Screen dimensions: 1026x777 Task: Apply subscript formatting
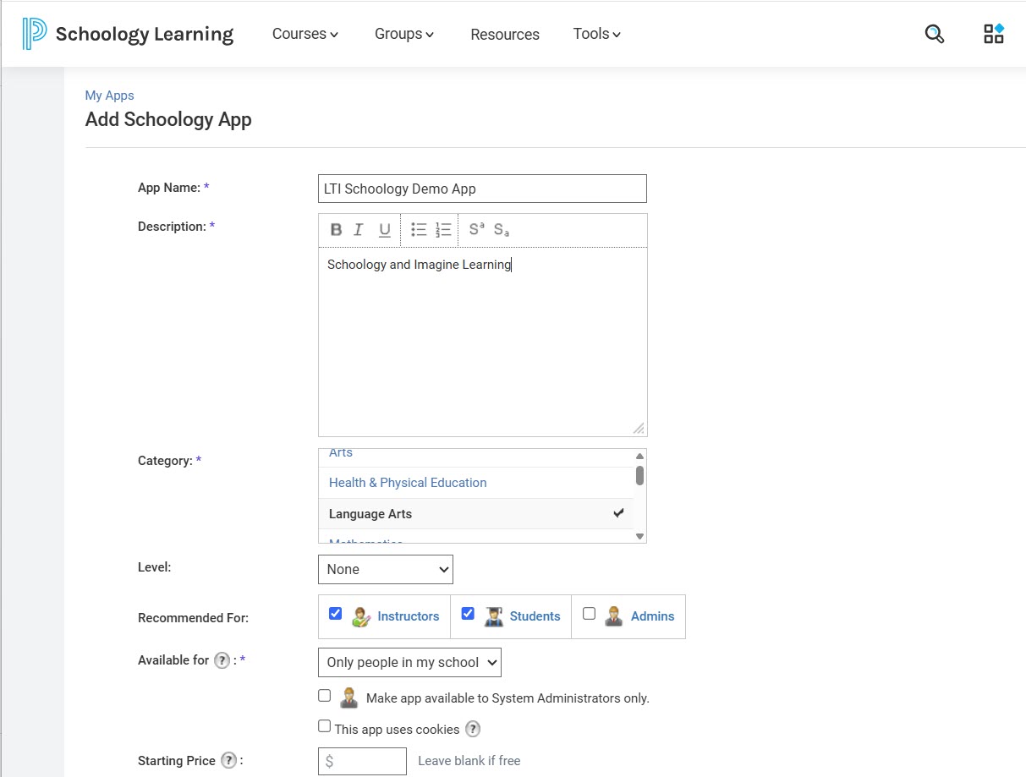(502, 230)
